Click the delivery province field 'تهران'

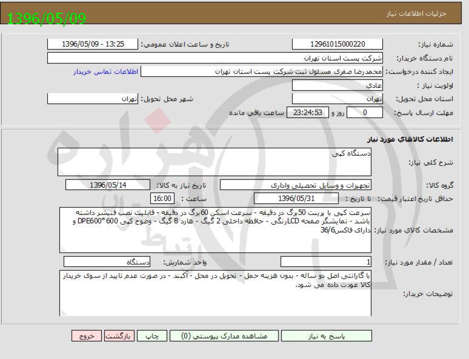pyautogui.click(x=338, y=99)
